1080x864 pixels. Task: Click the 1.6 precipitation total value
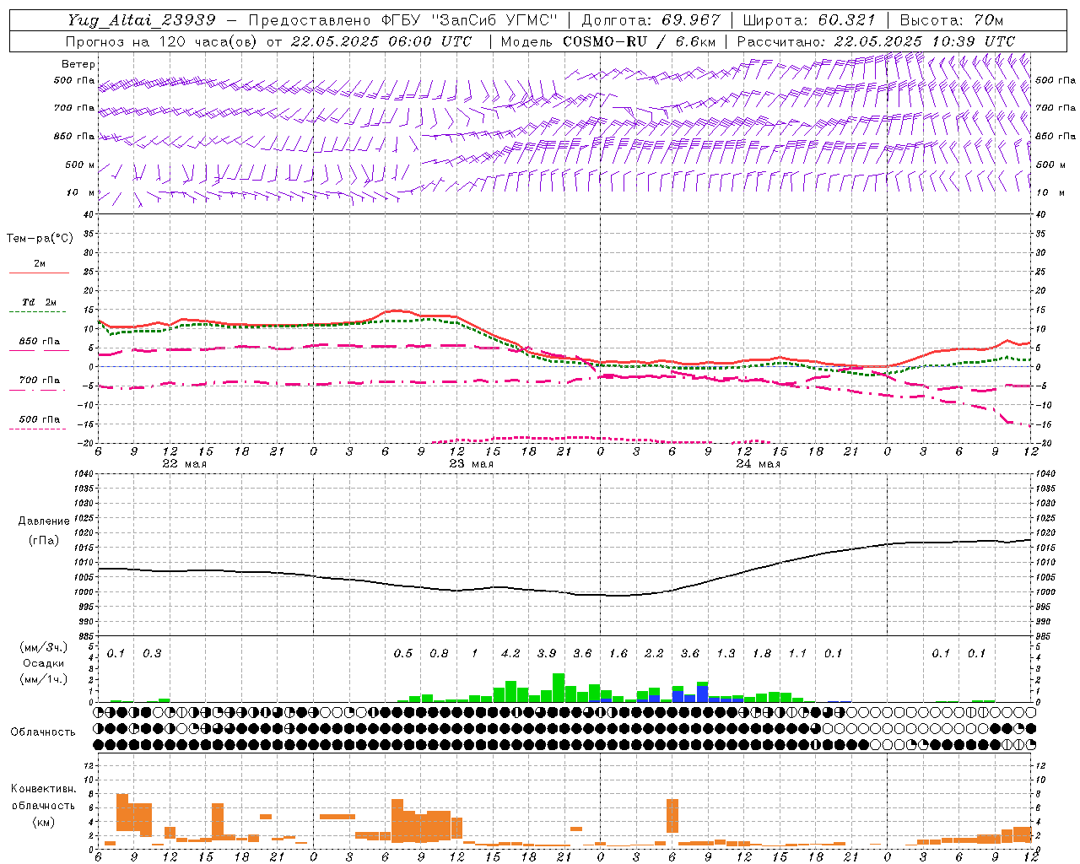pos(618,653)
